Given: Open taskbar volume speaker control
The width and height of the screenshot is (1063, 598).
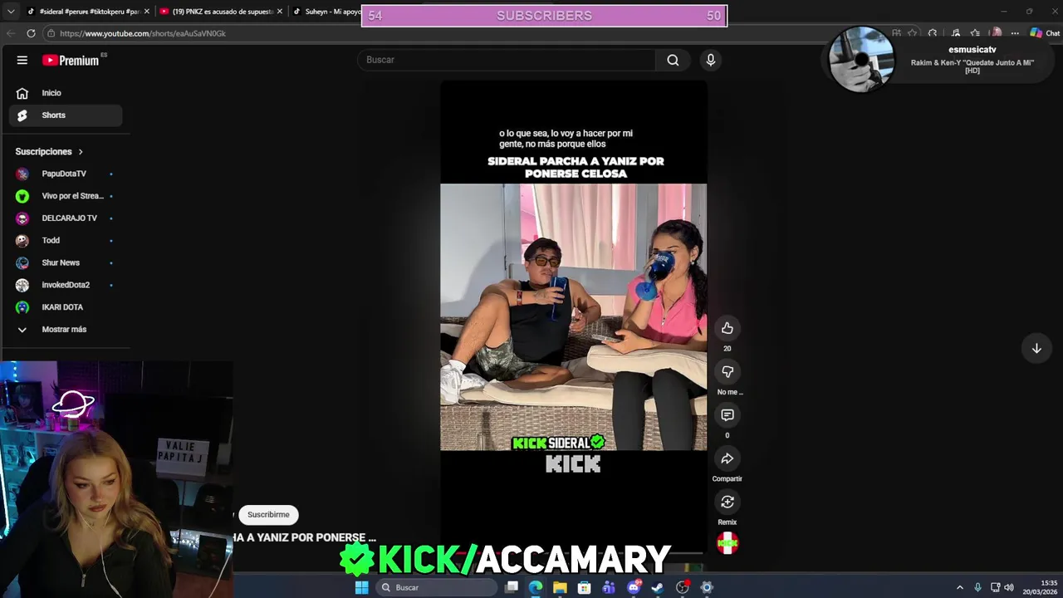Looking at the screenshot, I should click(1009, 587).
